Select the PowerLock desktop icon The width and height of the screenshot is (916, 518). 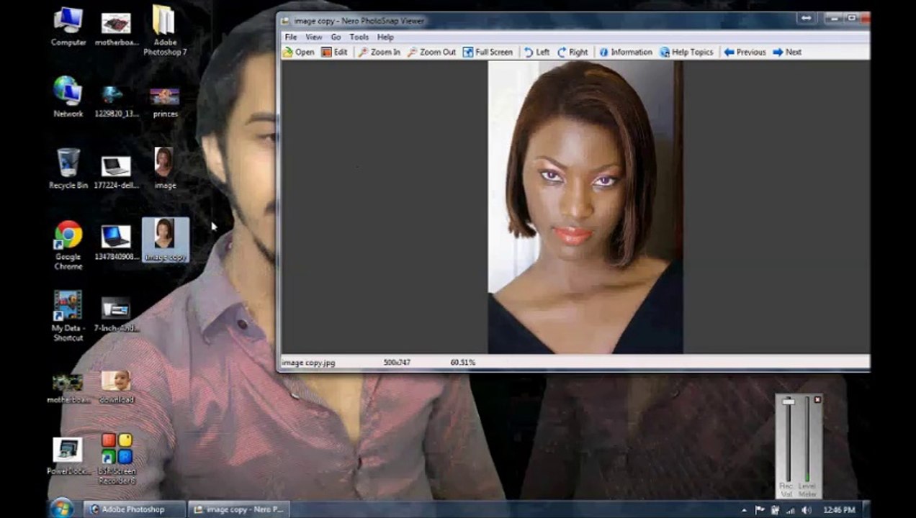click(68, 456)
